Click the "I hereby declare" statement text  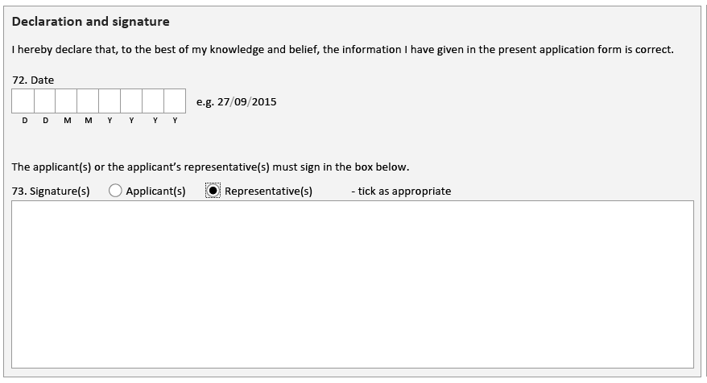[342, 50]
